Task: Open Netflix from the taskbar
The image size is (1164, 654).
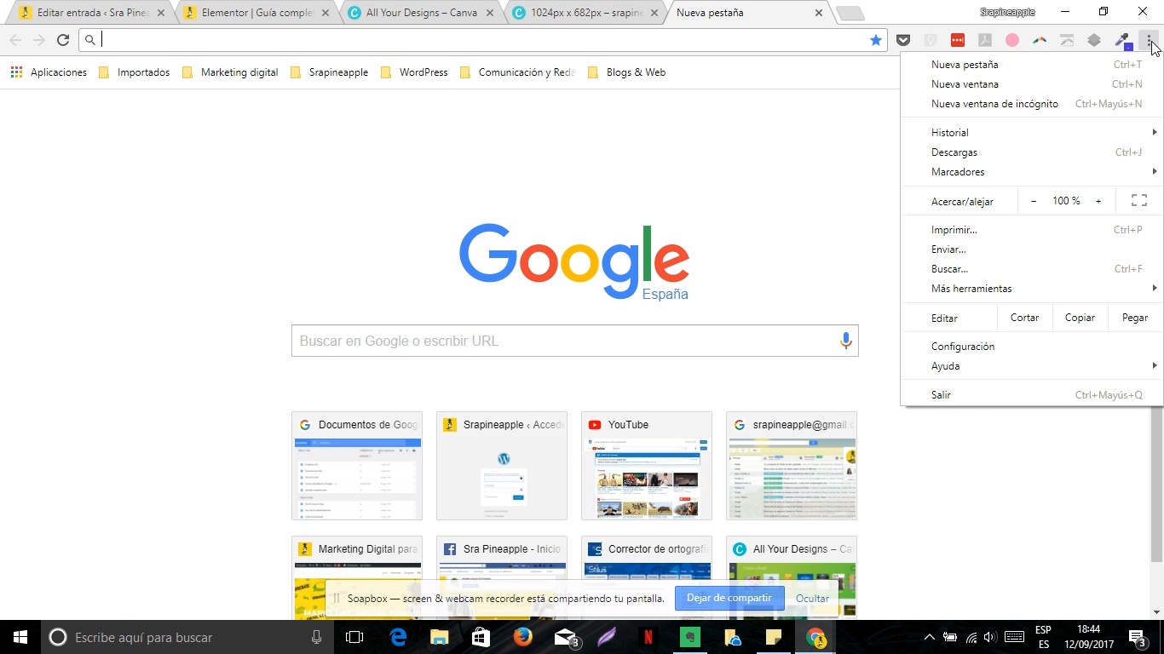Action: [x=648, y=637]
